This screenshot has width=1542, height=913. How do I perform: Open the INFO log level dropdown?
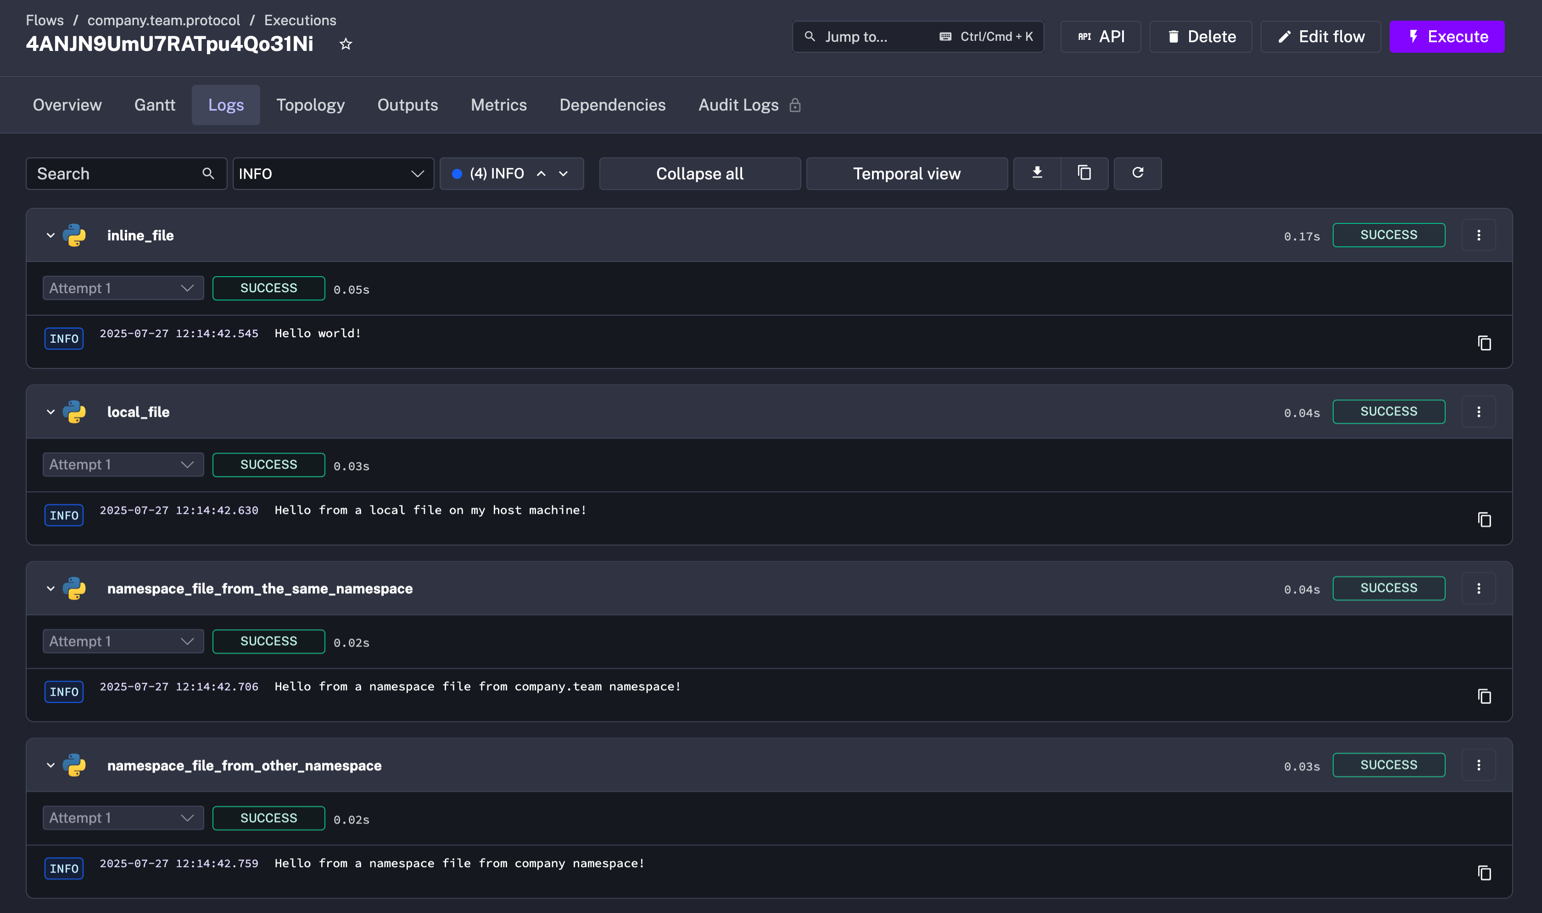(x=332, y=173)
